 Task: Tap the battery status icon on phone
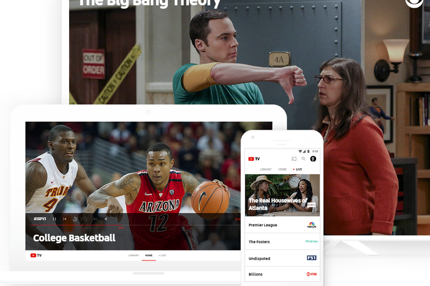[x=308, y=151]
